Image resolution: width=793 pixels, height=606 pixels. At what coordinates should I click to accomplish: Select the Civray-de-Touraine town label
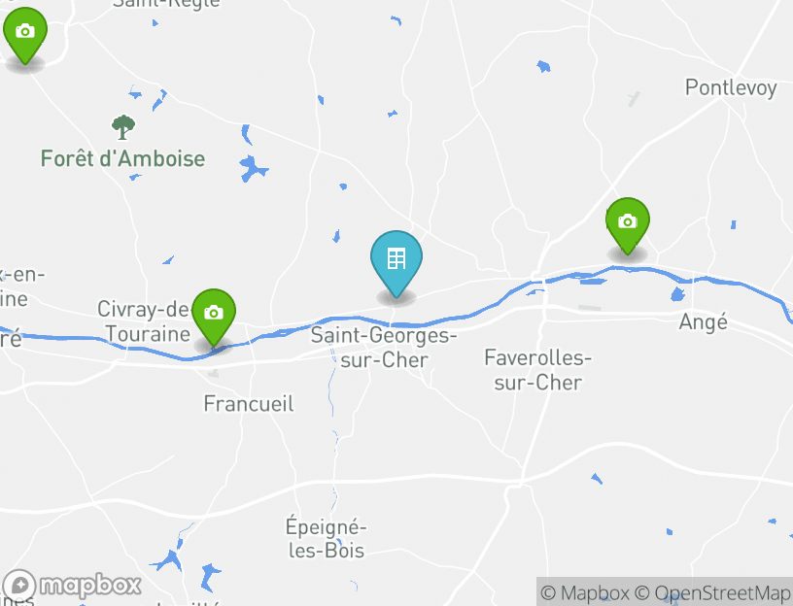point(144,321)
